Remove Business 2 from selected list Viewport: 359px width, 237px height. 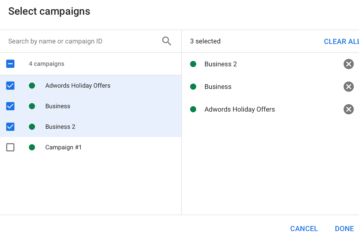(348, 64)
